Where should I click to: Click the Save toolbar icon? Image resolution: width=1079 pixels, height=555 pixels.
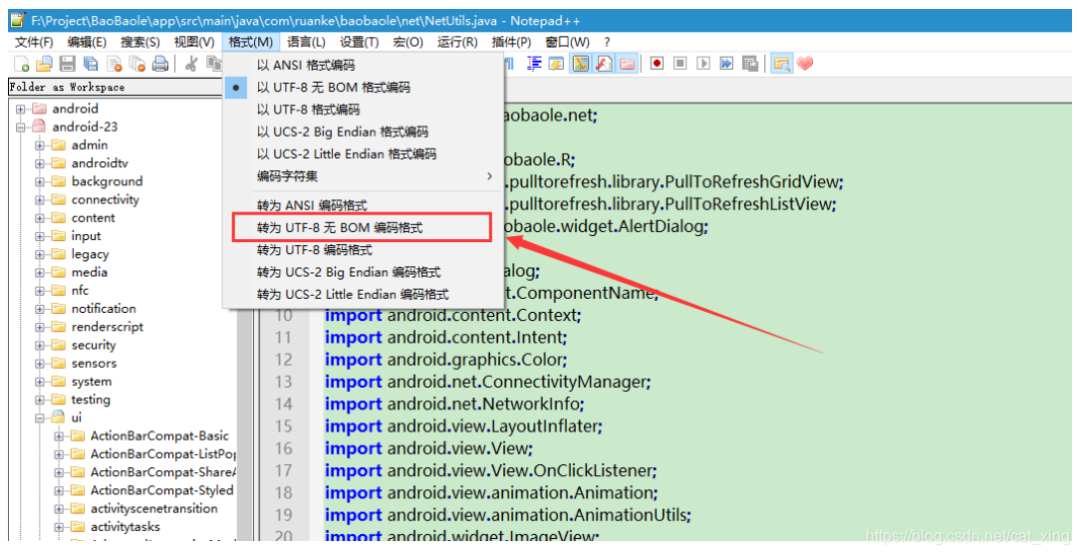[68, 64]
